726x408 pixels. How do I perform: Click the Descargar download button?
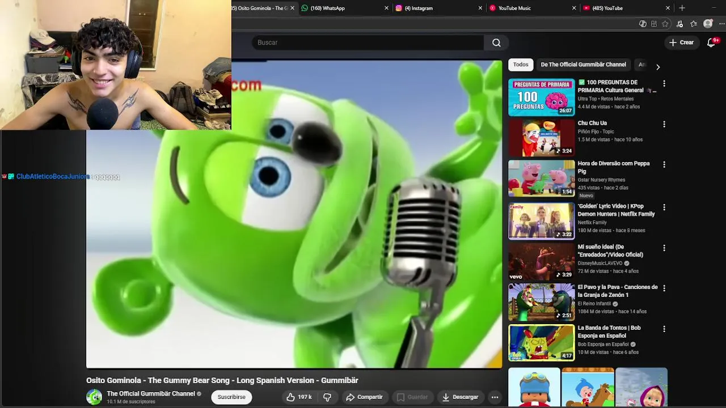coord(460,397)
